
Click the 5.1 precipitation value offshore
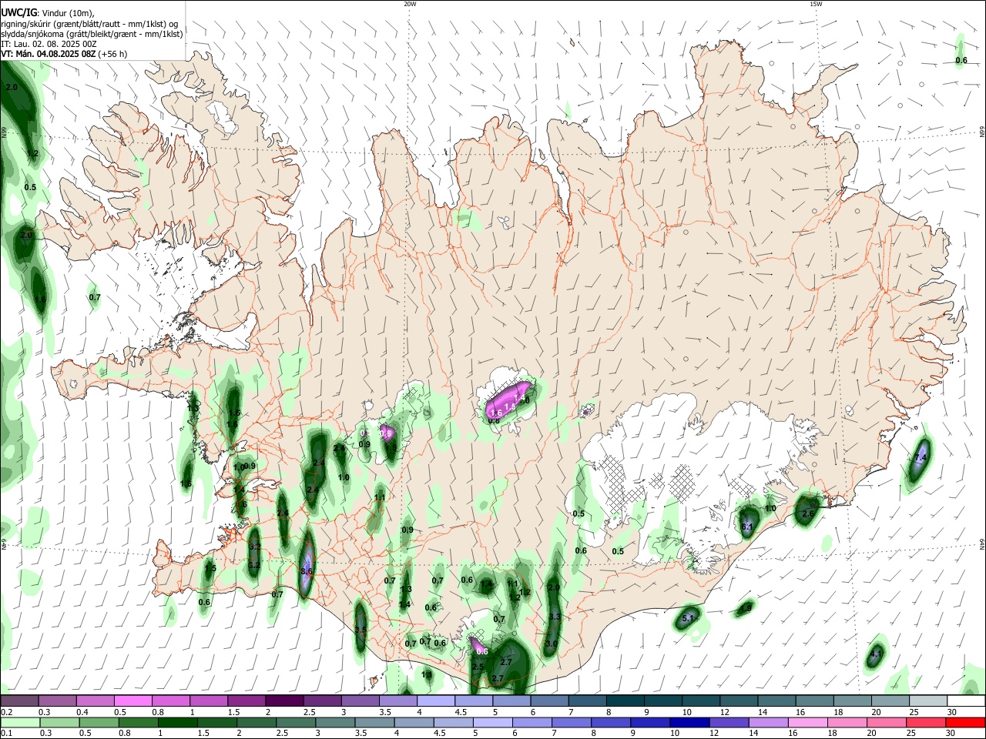688,618
